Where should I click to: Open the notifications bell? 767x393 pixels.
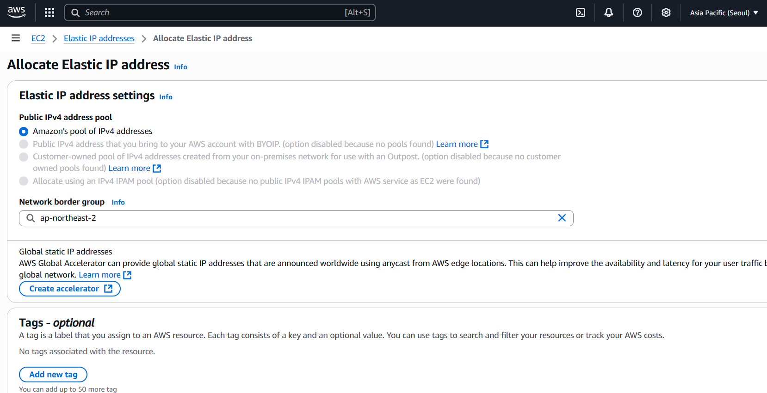click(609, 12)
